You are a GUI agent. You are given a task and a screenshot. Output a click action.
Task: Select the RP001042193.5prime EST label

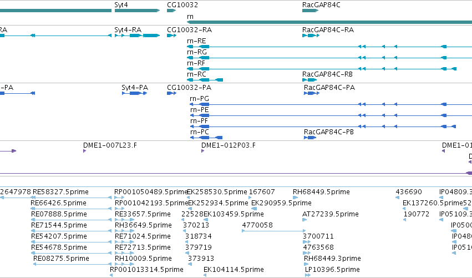[x=151, y=203]
